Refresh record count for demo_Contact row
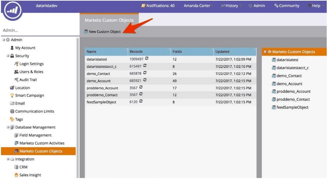 click(145, 73)
